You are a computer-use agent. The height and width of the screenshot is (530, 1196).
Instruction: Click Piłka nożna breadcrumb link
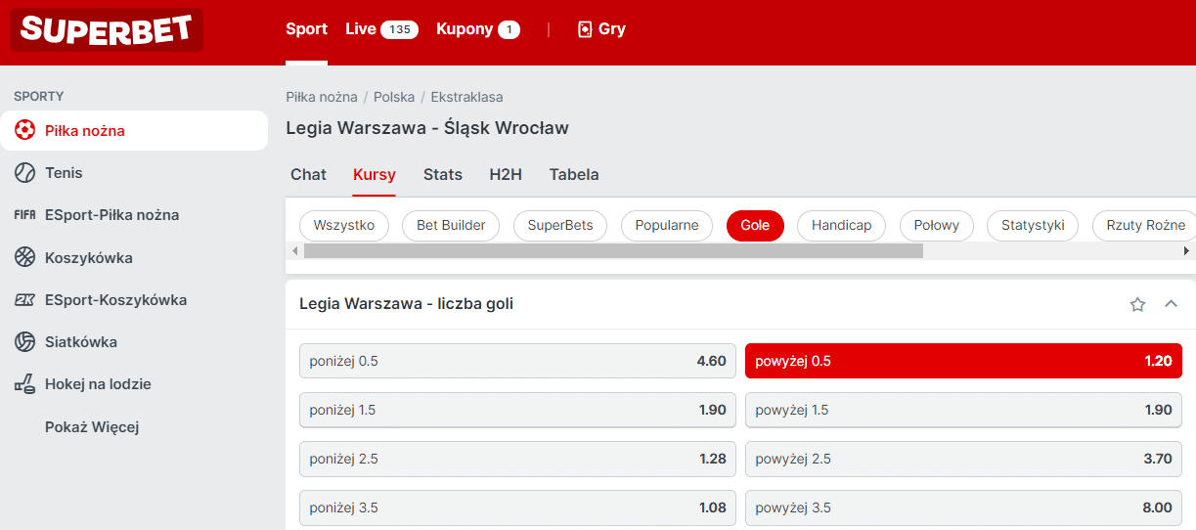(322, 97)
